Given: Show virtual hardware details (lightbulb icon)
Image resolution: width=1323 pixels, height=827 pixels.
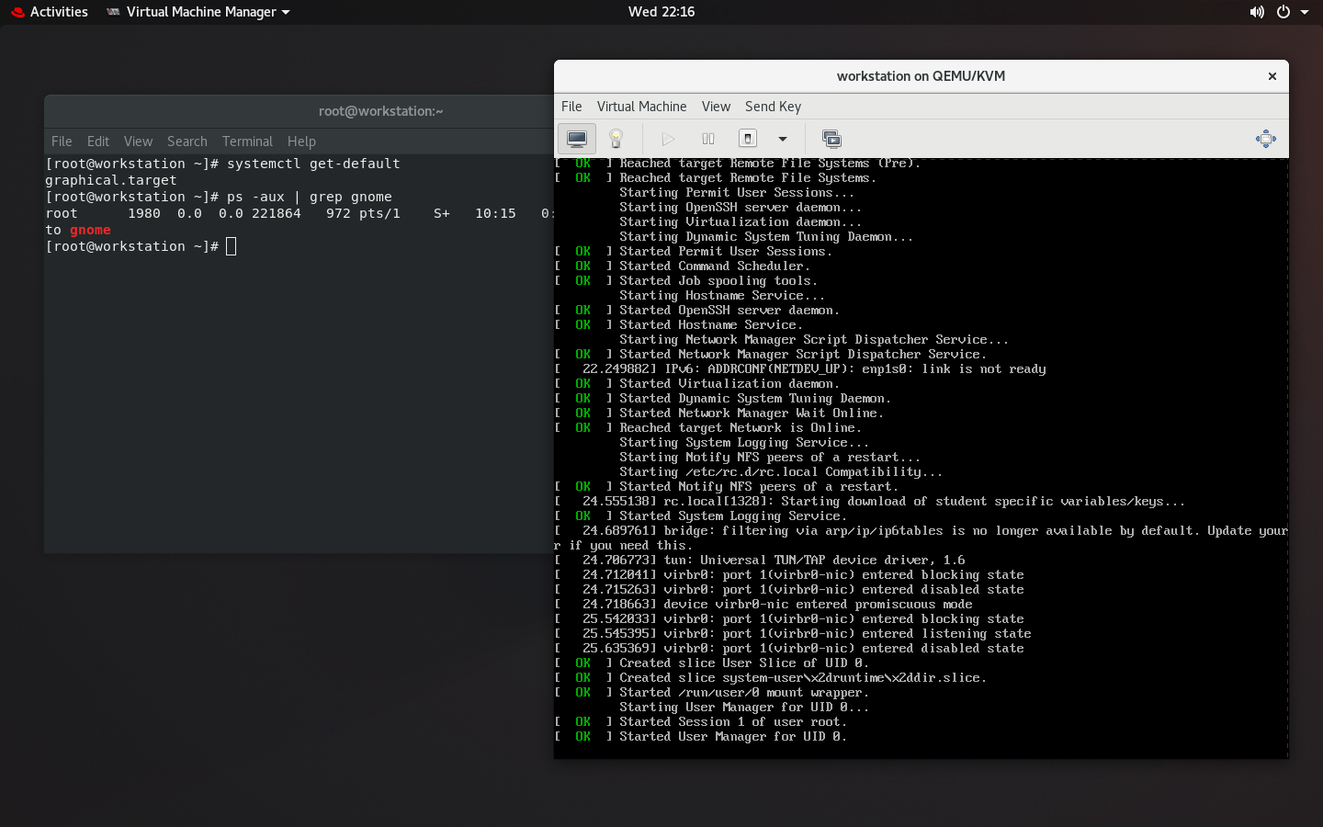Looking at the screenshot, I should click(616, 139).
